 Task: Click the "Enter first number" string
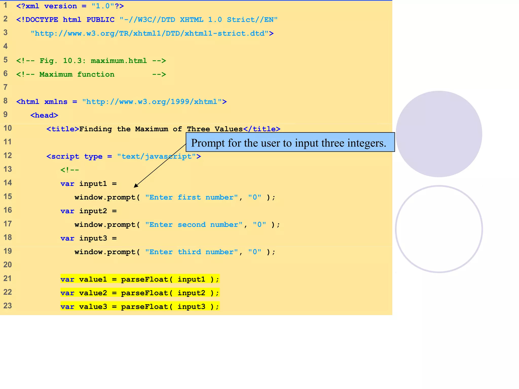pos(191,198)
